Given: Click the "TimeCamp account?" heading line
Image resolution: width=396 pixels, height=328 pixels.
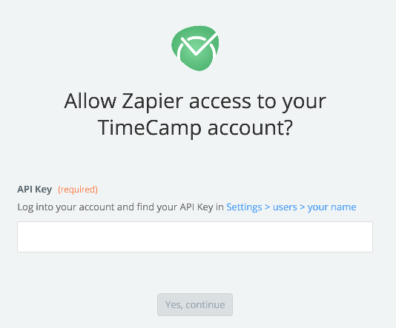Looking at the screenshot, I should [x=195, y=127].
